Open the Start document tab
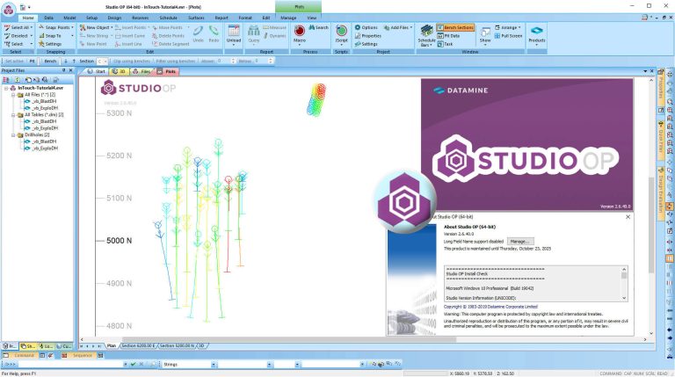The image size is (675, 377). (97, 71)
